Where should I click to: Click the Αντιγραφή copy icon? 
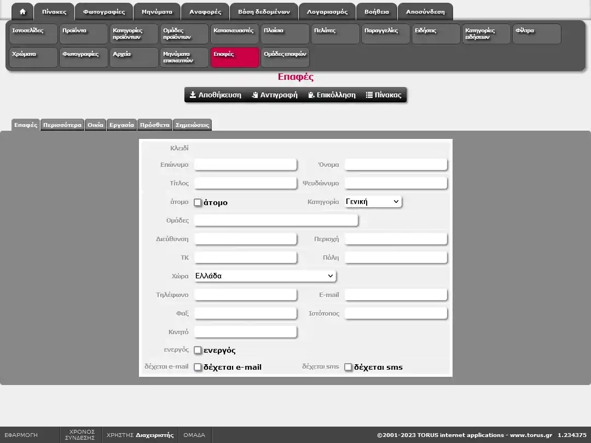click(x=255, y=95)
